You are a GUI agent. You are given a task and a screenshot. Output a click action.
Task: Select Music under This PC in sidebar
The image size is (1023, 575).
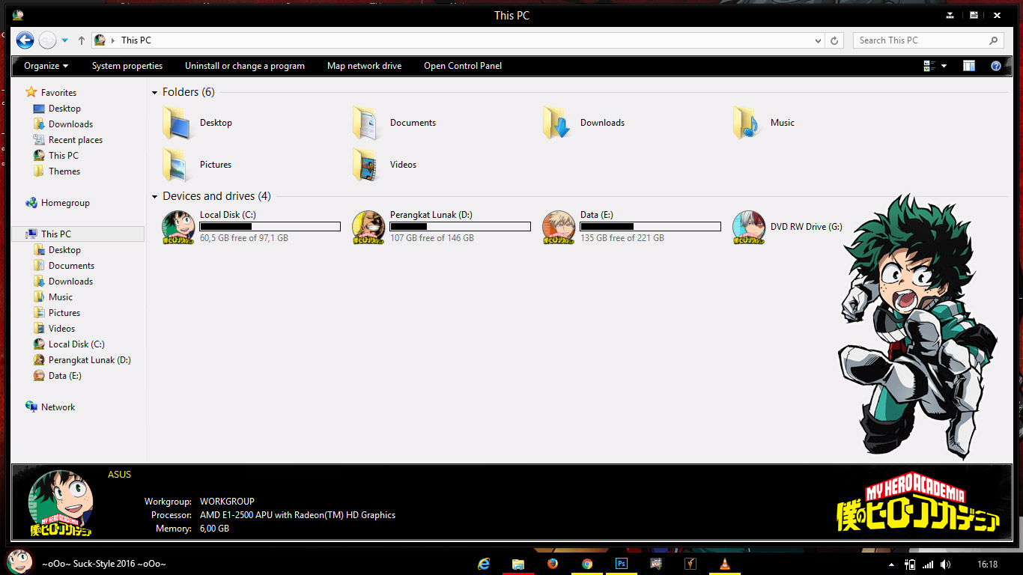(61, 297)
